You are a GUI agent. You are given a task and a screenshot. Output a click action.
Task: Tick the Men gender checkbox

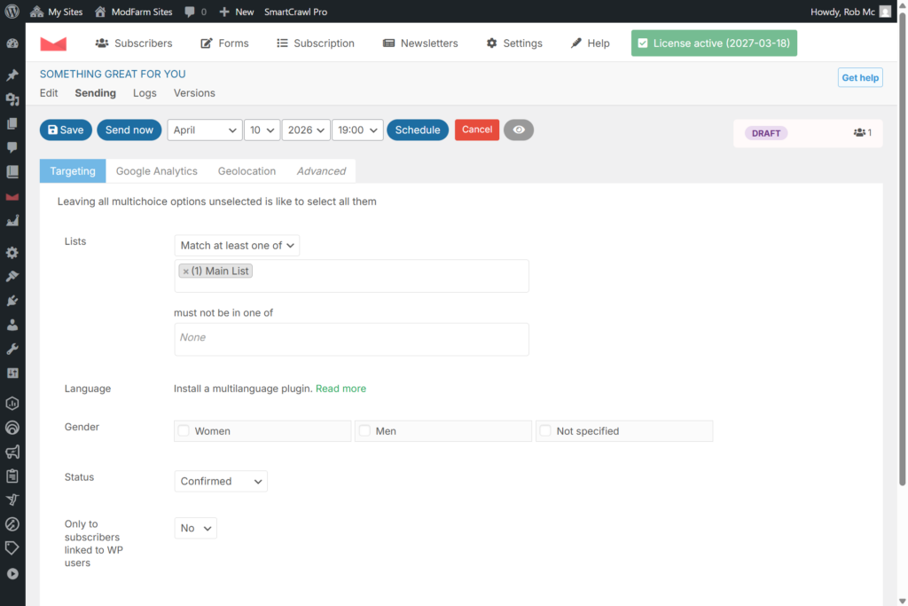pyautogui.click(x=364, y=431)
